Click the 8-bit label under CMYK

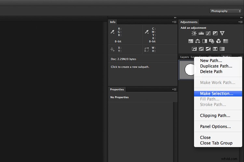point(152,41)
